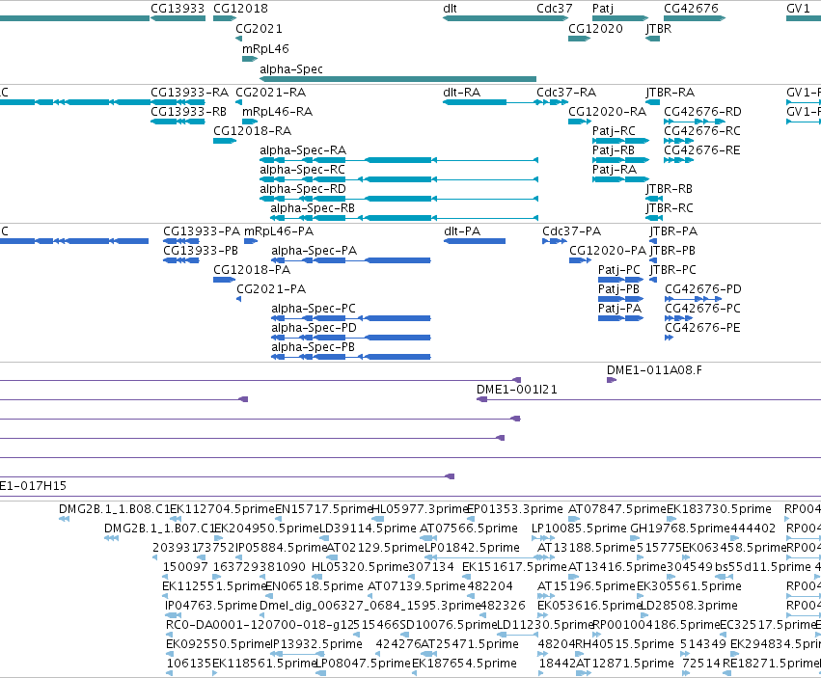Click the CG42676-RD transcript label
821x678 pixels.
(702, 112)
